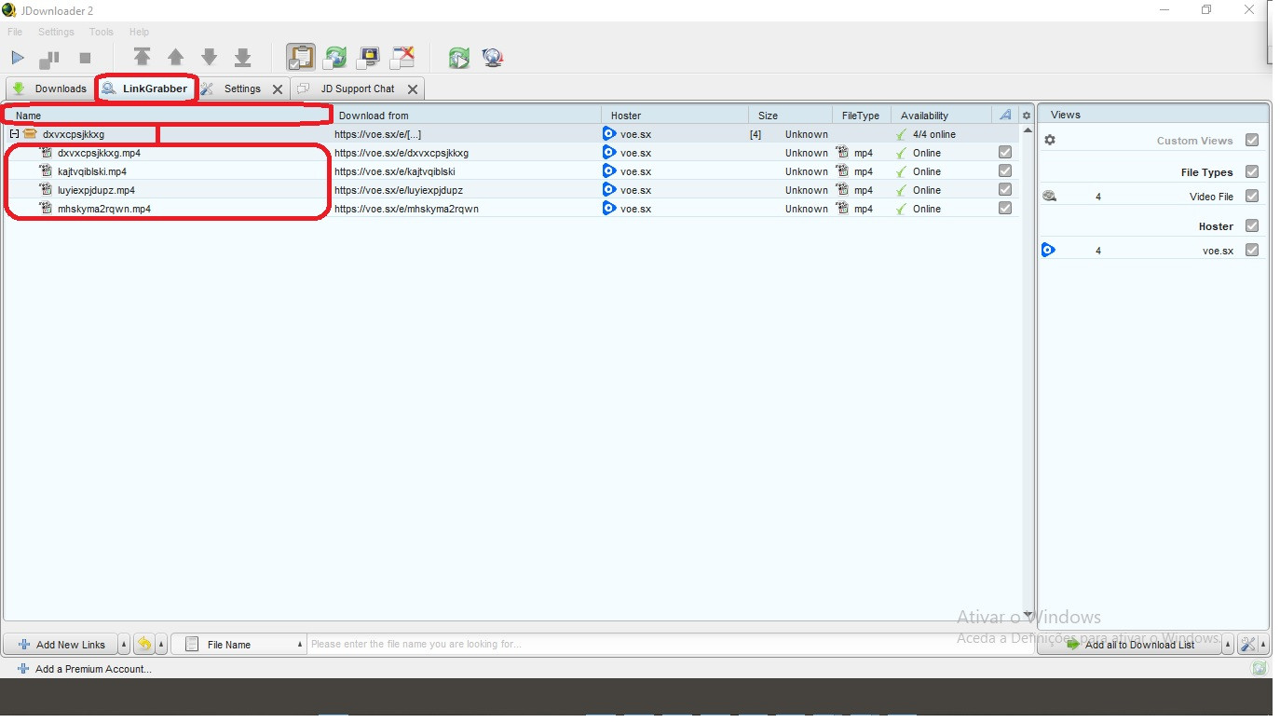Viewport: 1280px width, 722px height.
Task: Uncheck the mhskyma2rqwn.mp4 row checkbox
Action: (1004, 208)
